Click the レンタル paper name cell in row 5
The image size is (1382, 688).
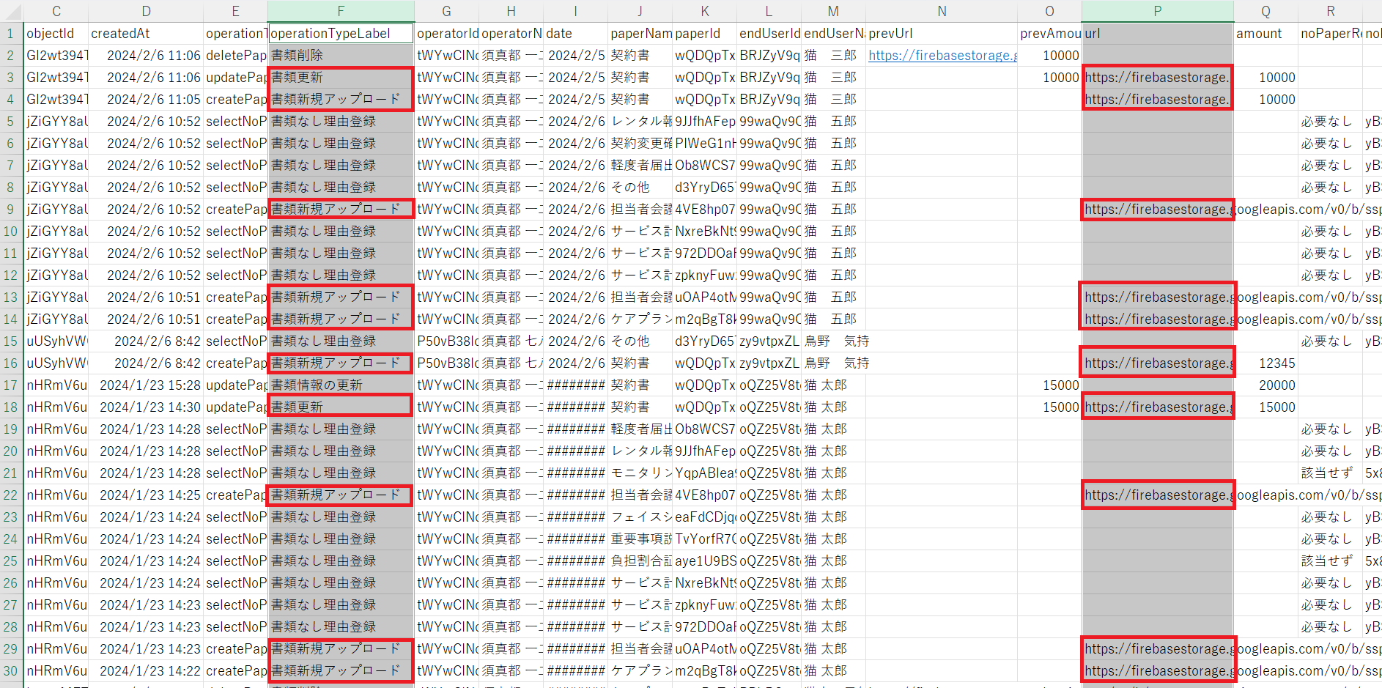[640, 122]
